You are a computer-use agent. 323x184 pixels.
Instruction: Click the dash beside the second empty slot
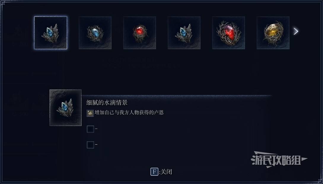pos(96,145)
